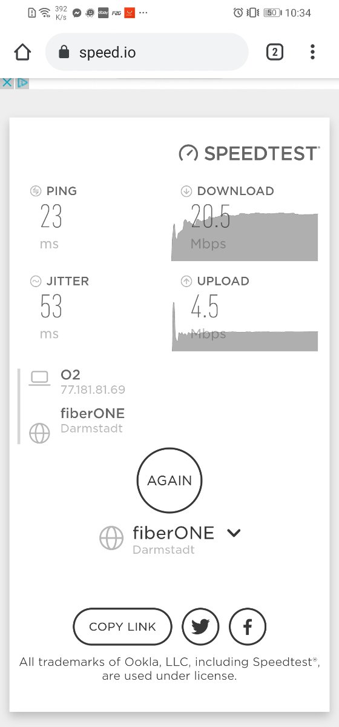Tap the Chrome home icon
The width and height of the screenshot is (339, 727).
(x=22, y=52)
